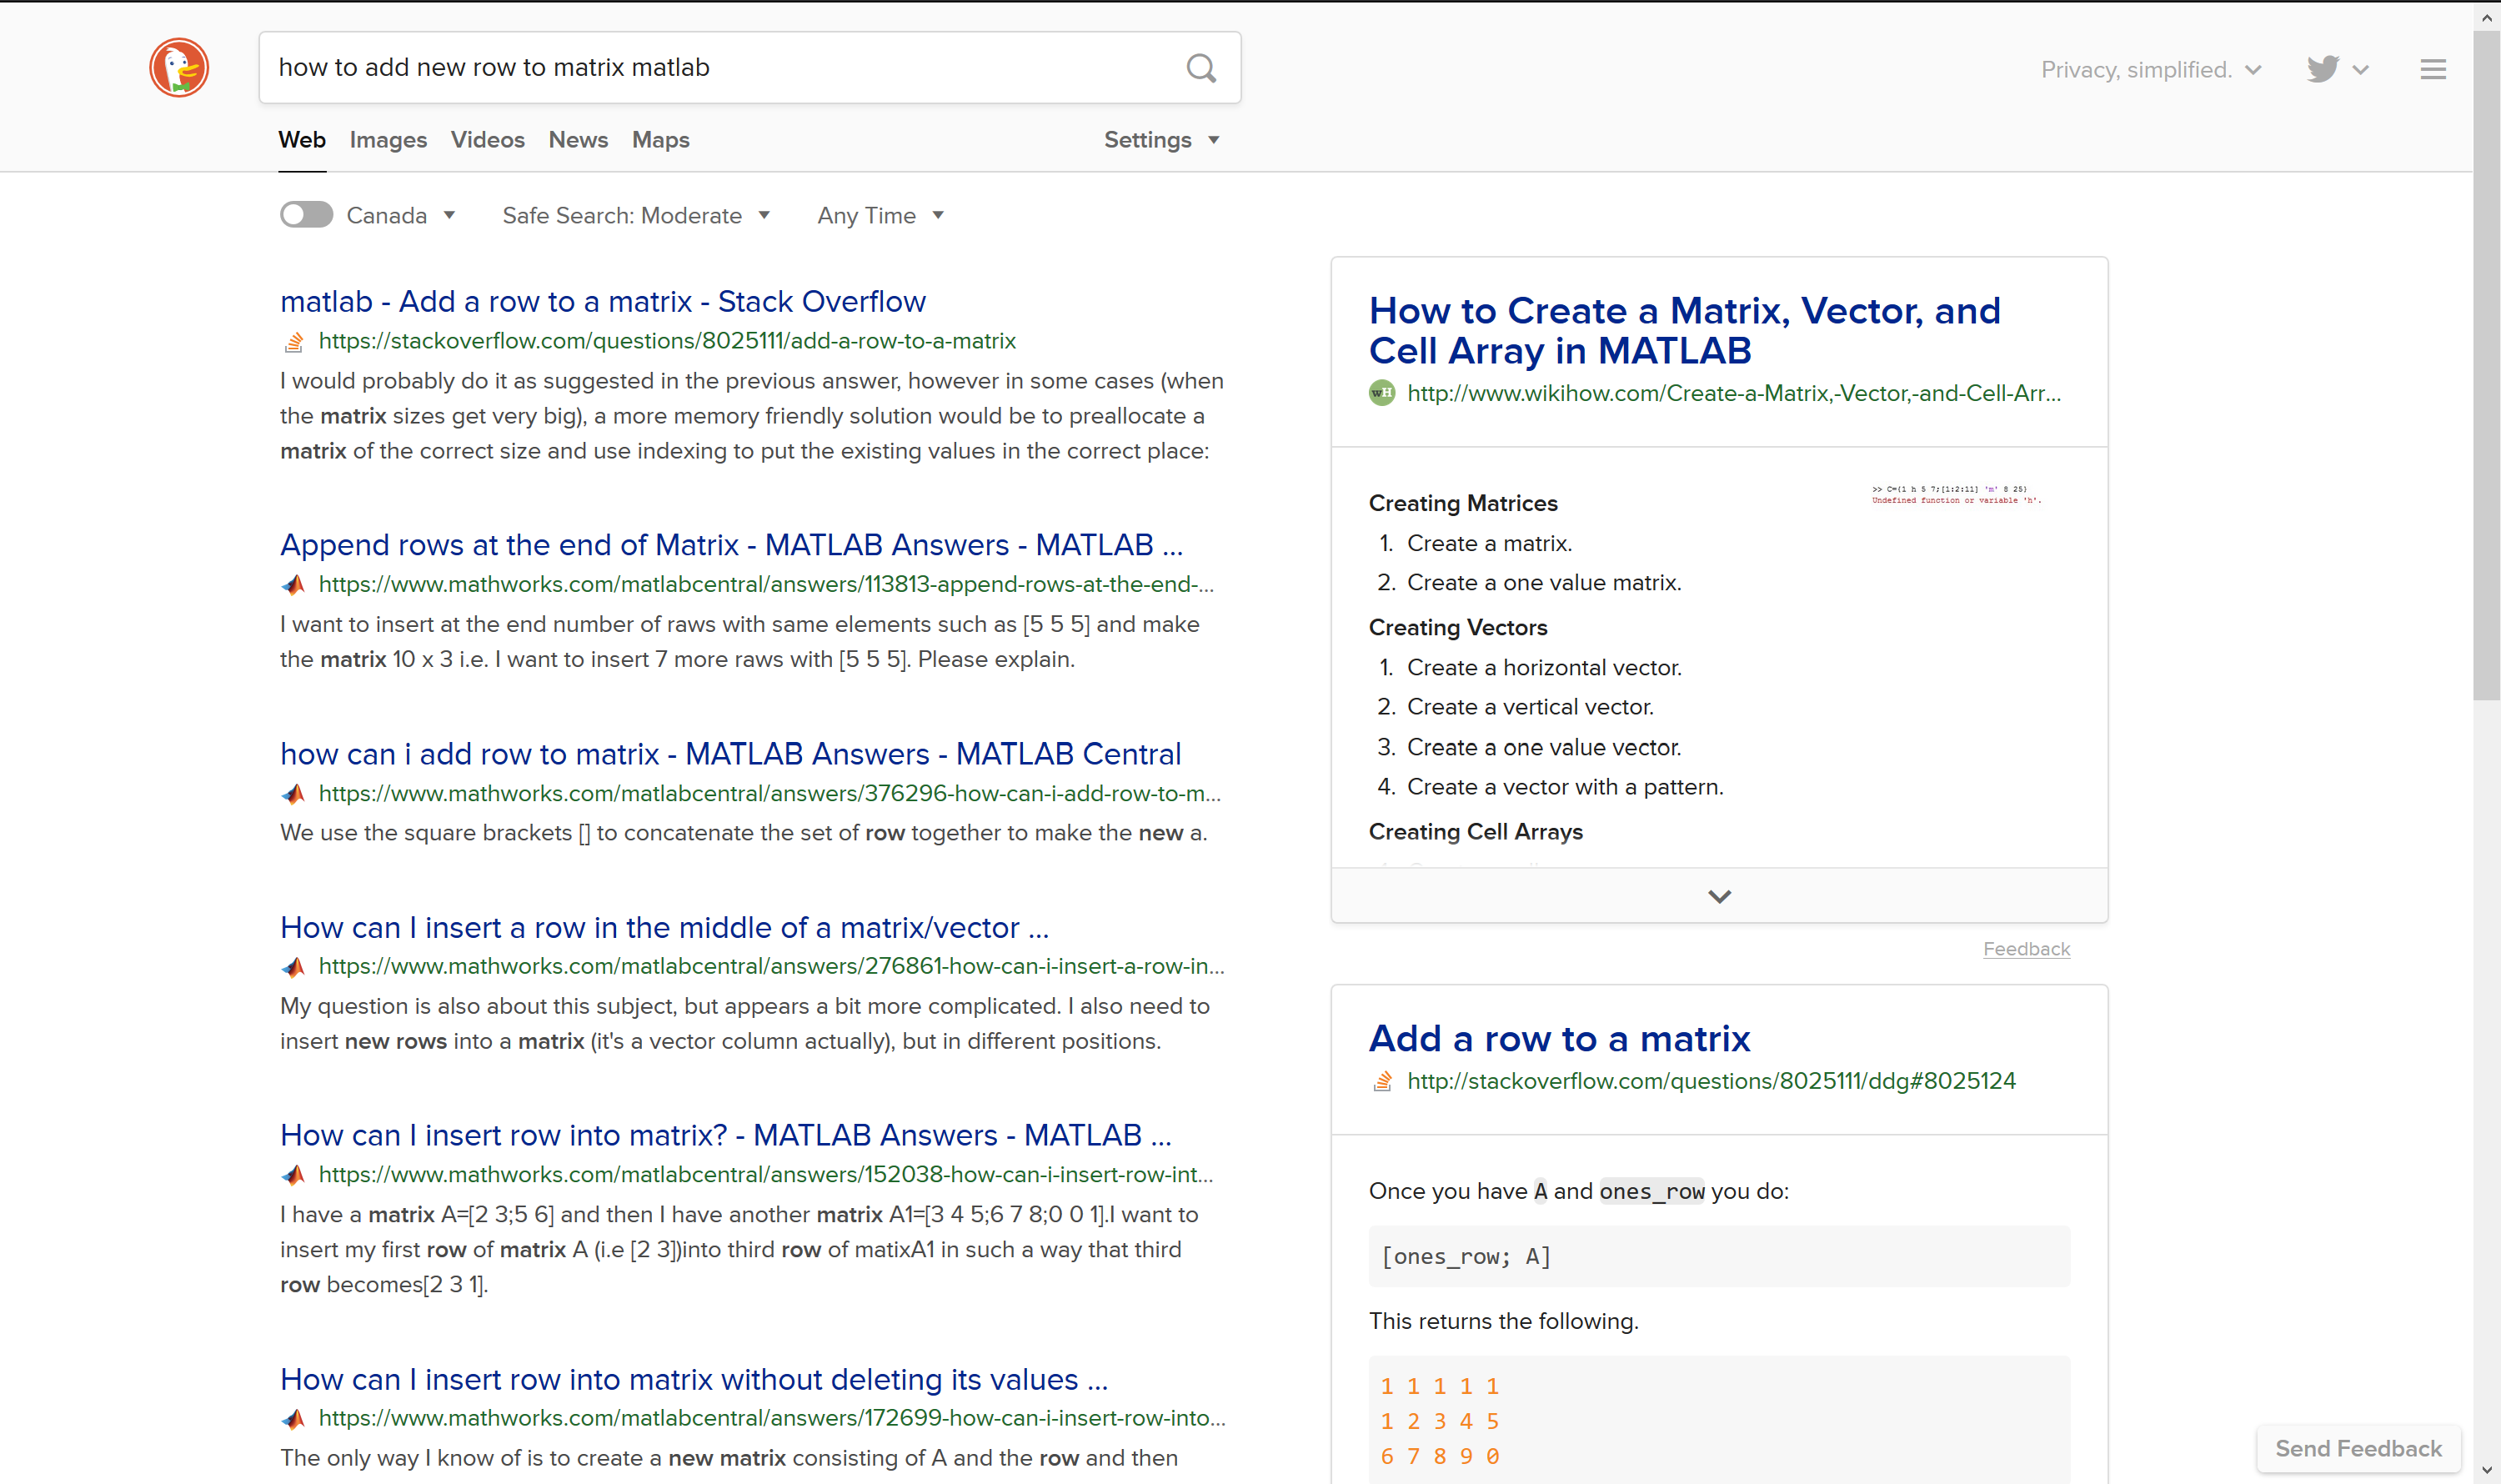
Task: Expand the wikiHow matrix panel chevron
Action: coord(1718,895)
